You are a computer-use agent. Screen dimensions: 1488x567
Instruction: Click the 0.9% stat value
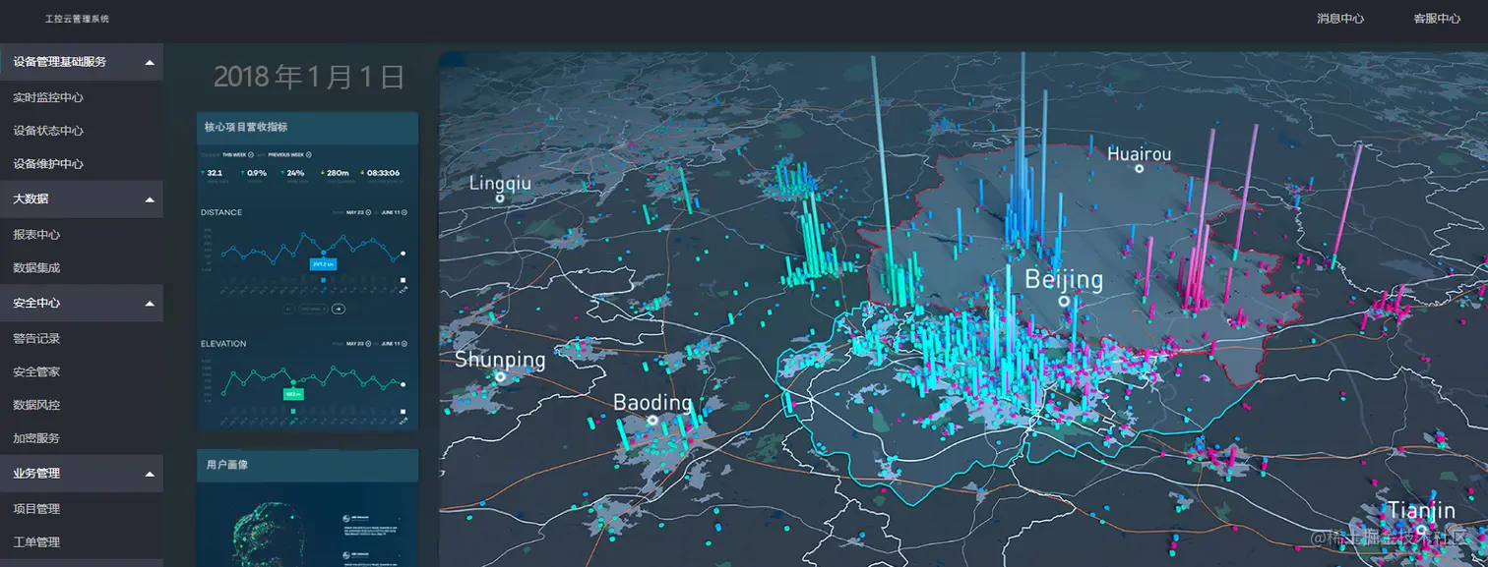[257, 173]
